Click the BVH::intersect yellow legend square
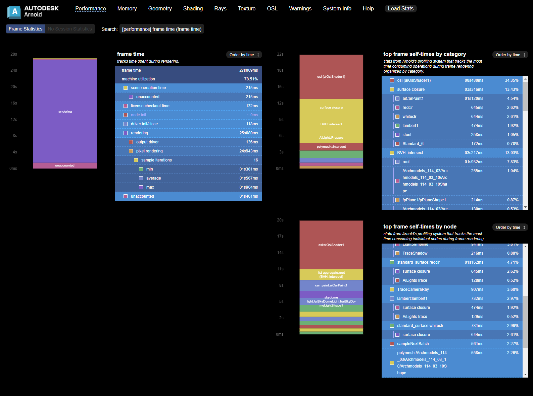 pyautogui.click(x=392, y=153)
